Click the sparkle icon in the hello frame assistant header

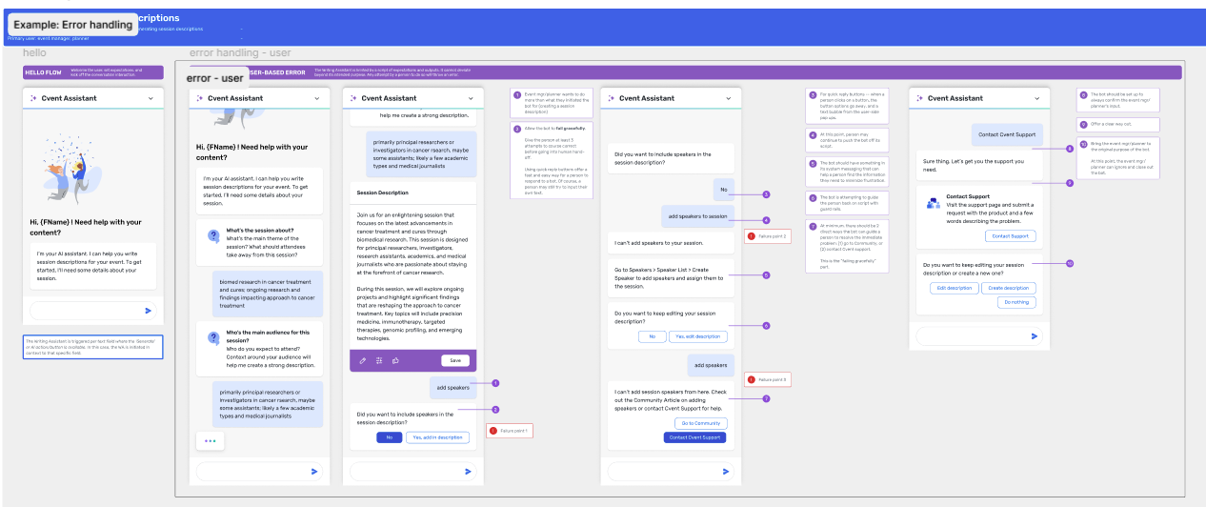click(x=33, y=98)
